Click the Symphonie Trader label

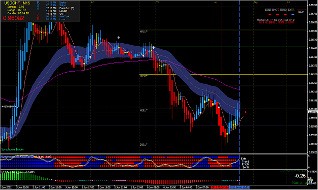coord(13,149)
